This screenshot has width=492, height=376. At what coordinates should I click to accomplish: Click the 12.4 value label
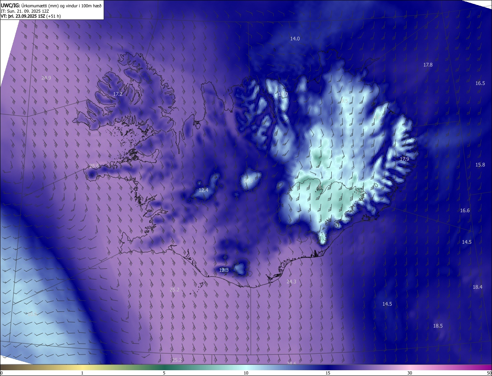pyautogui.click(x=203, y=190)
